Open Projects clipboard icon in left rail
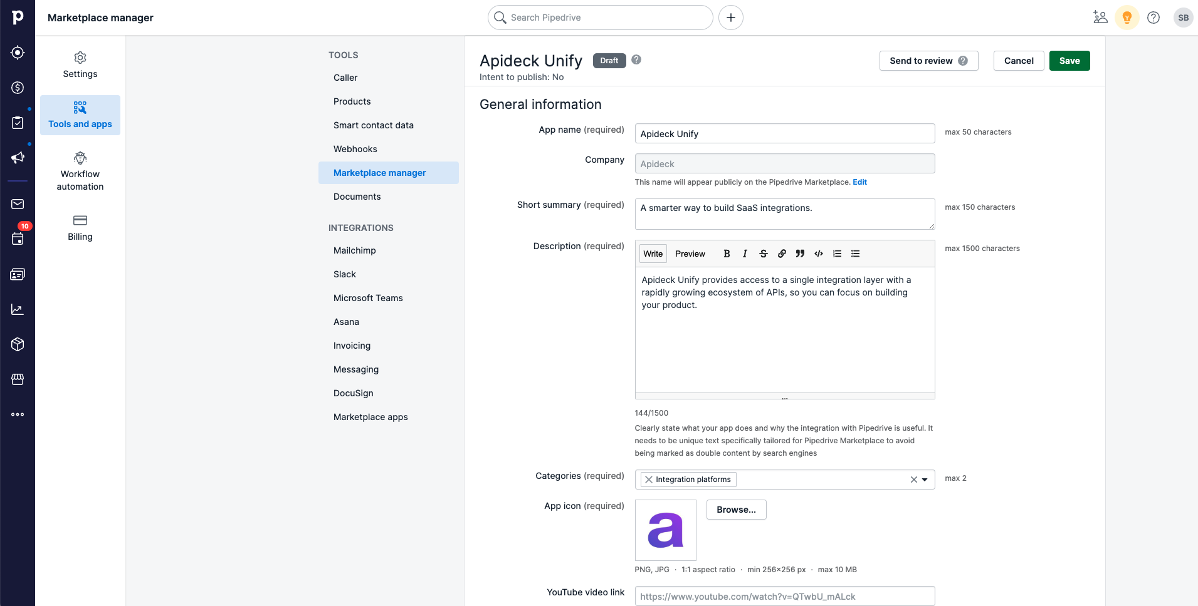This screenshot has height=606, width=1198. 18,123
